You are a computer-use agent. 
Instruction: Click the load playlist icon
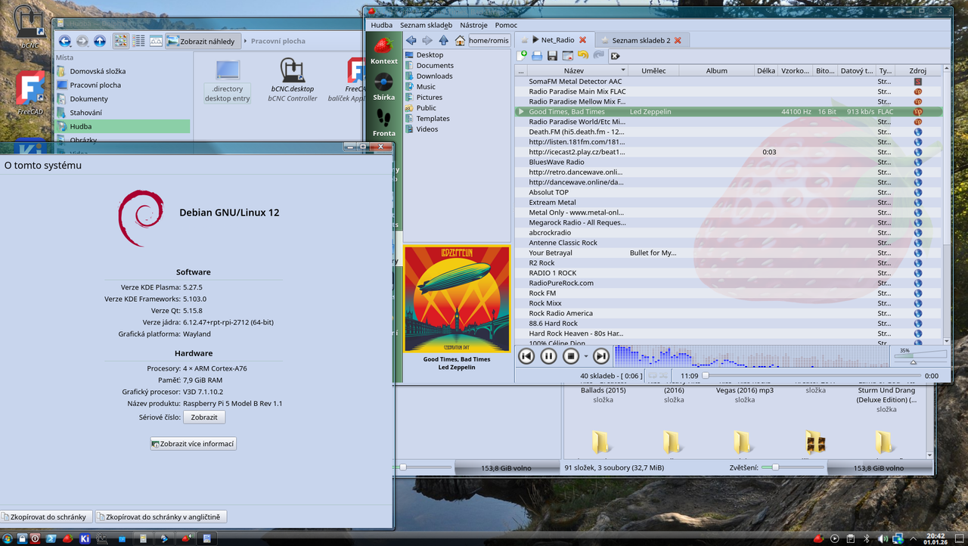(x=537, y=56)
